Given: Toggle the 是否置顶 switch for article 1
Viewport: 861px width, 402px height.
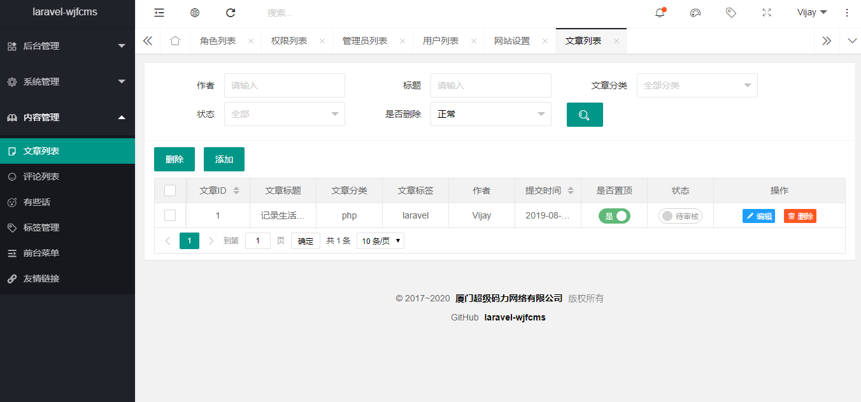Looking at the screenshot, I should [x=614, y=216].
